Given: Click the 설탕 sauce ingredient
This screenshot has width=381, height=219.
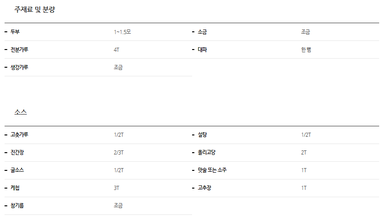Looking at the screenshot, I should 203,135.
